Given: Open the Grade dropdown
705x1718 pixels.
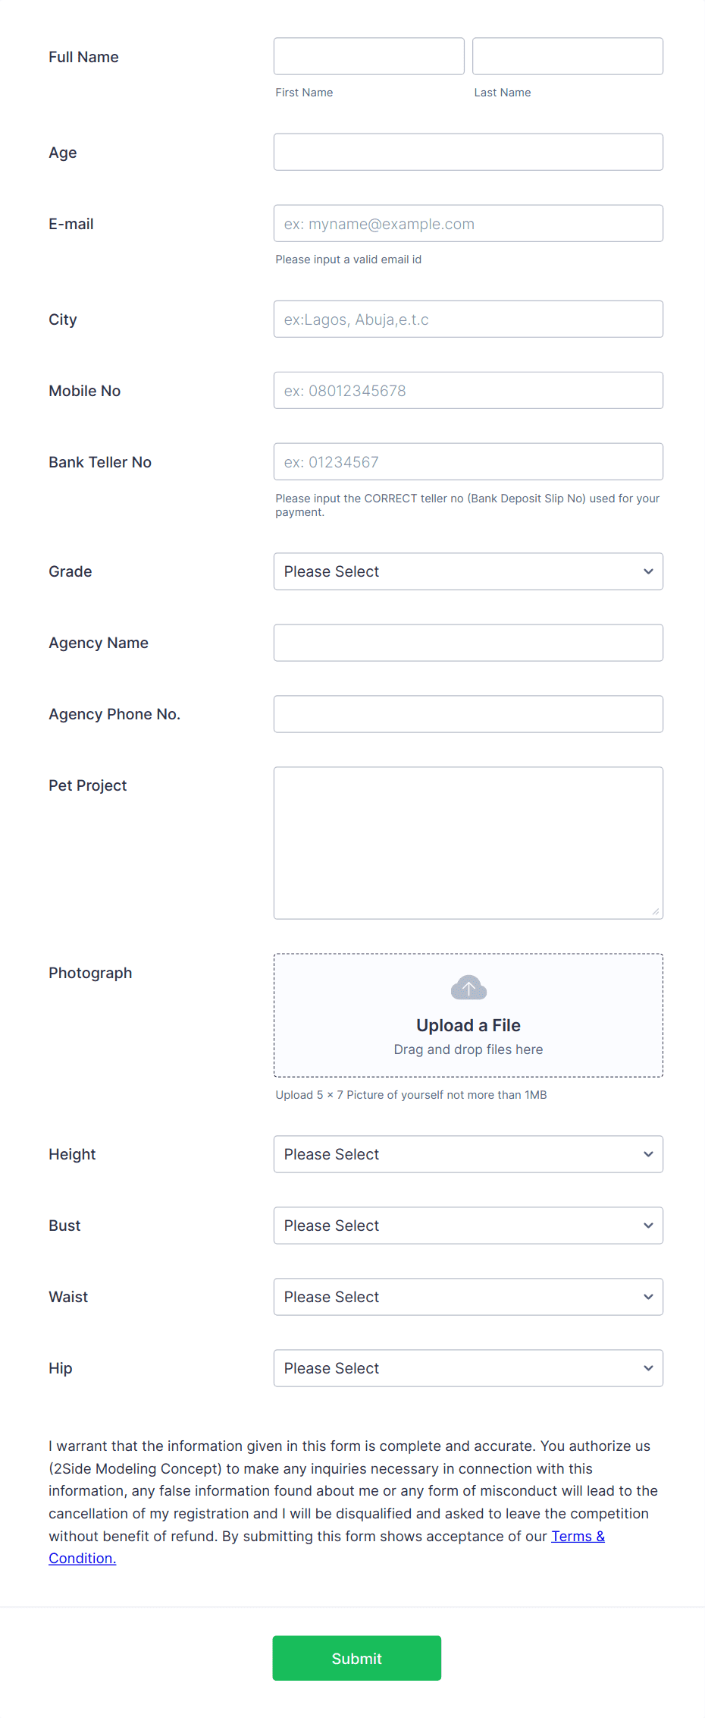Looking at the screenshot, I should (468, 571).
